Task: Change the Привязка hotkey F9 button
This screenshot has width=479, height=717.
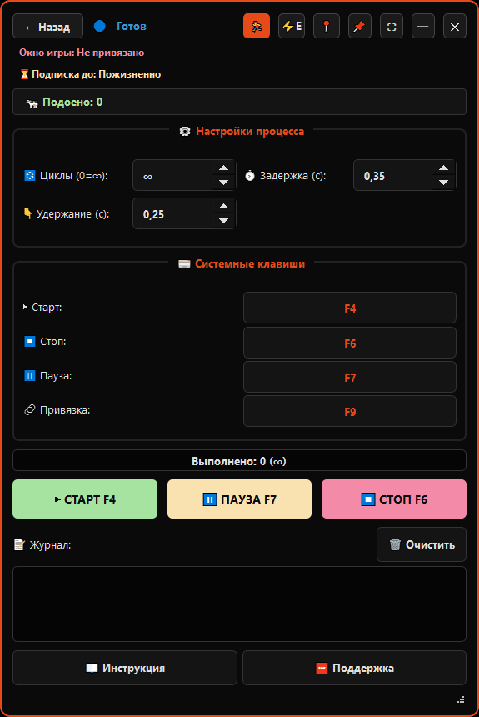Action: pyautogui.click(x=350, y=411)
